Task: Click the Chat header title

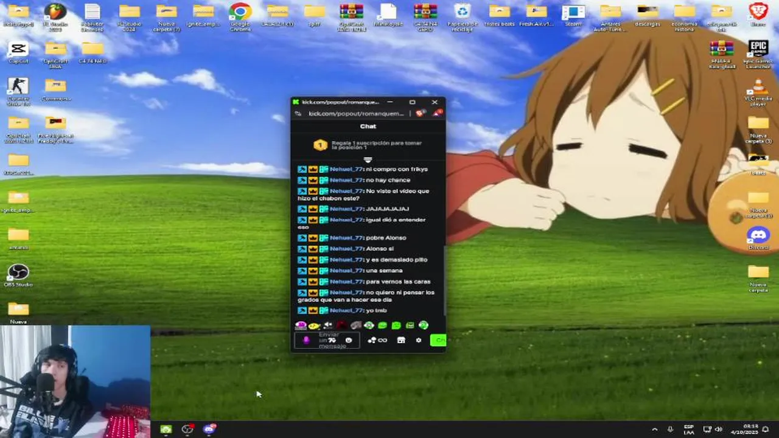Action: pyautogui.click(x=368, y=127)
